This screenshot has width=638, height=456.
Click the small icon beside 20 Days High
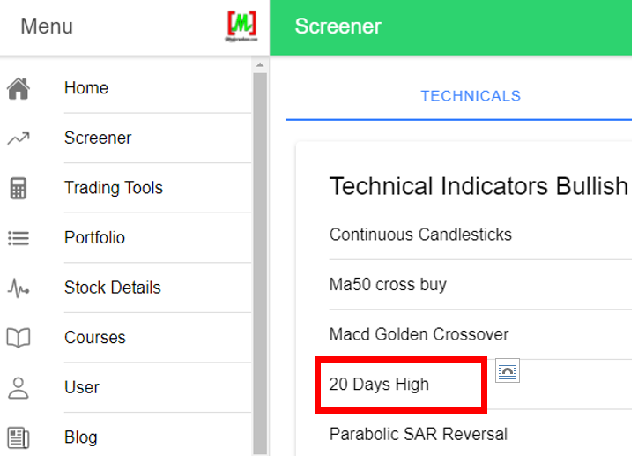[508, 370]
